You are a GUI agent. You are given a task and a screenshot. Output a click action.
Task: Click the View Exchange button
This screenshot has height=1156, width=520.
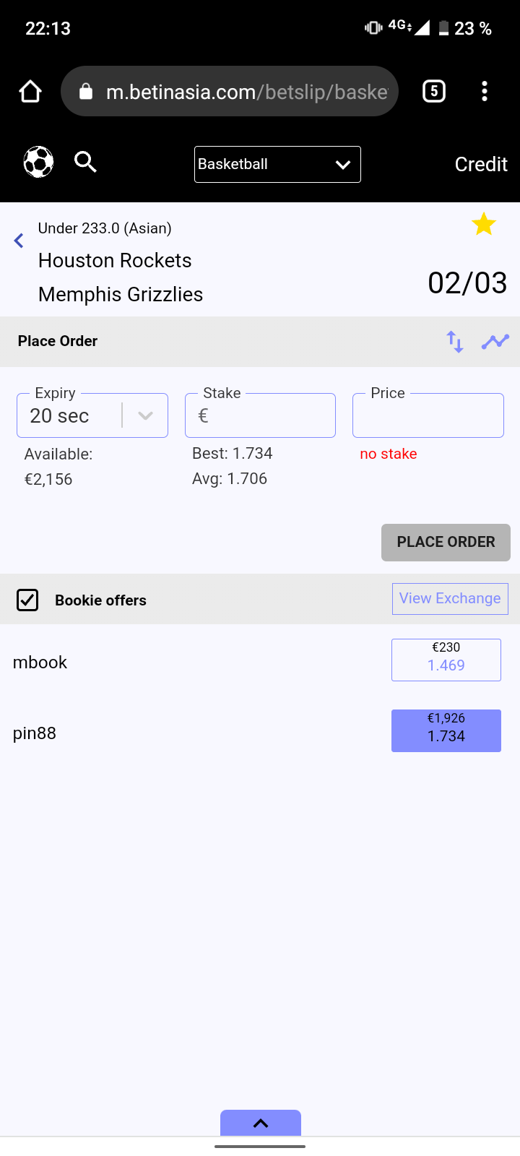point(450,599)
